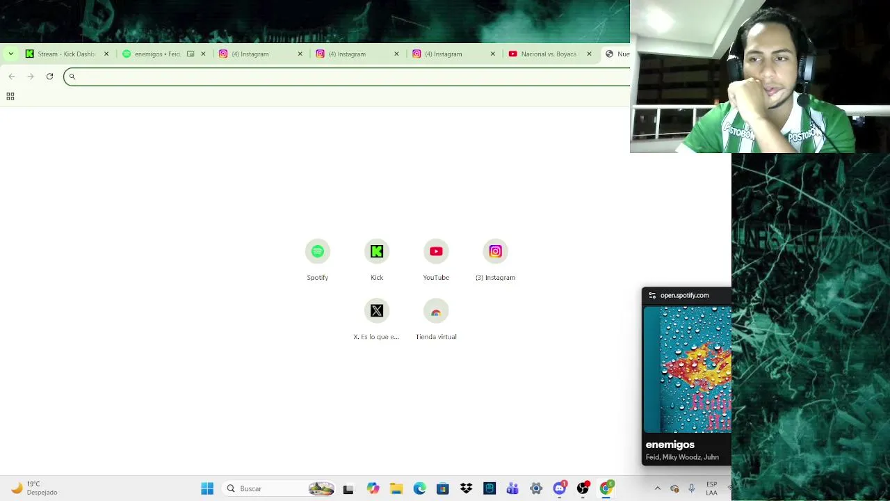The height and width of the screenshot is (501, 890).
Task: Open the 19°C Despejado weather widget
Action: pyautogui.click(x=33, y=488)
